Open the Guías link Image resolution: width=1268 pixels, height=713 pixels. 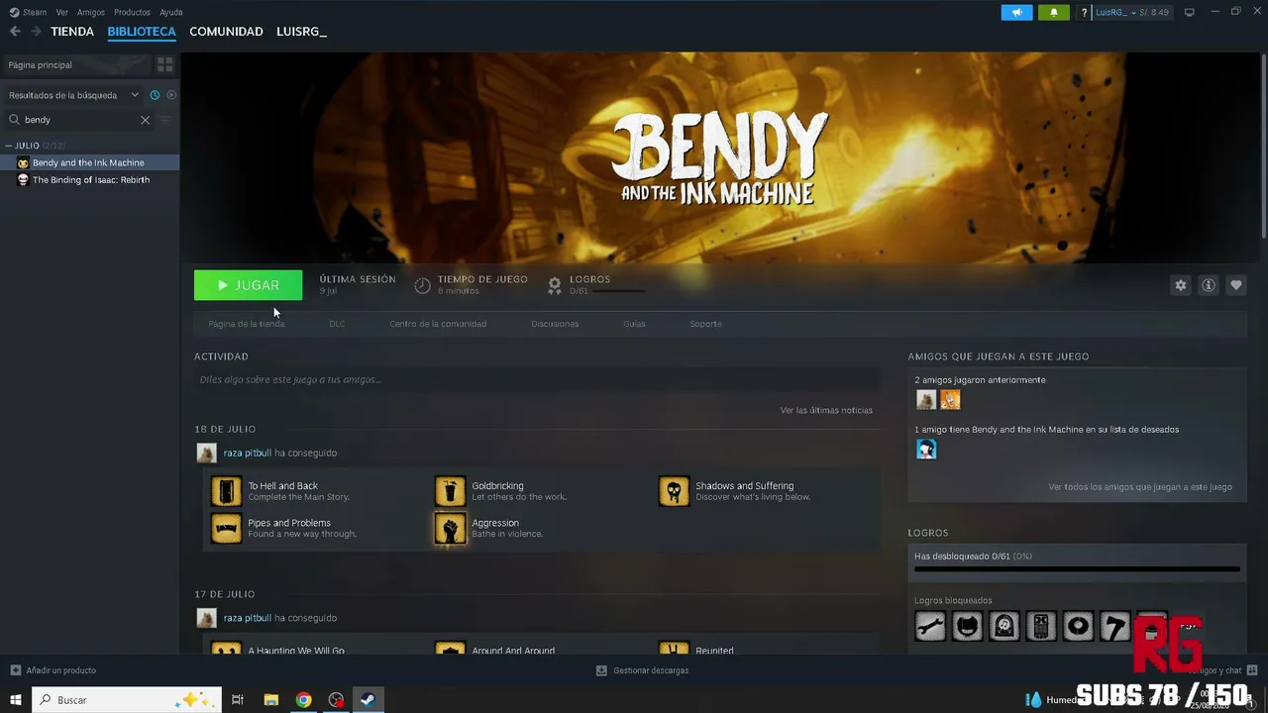(634, 324)
